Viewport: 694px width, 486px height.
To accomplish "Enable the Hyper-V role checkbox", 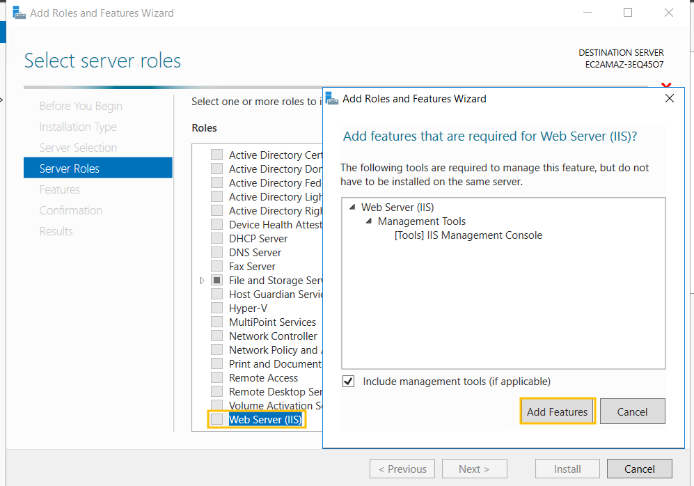I will click(217, 308).
